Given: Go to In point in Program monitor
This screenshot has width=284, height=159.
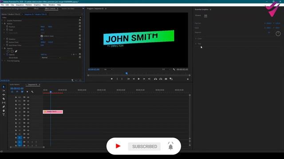Looking at the screenshot, I should (129, 79).
